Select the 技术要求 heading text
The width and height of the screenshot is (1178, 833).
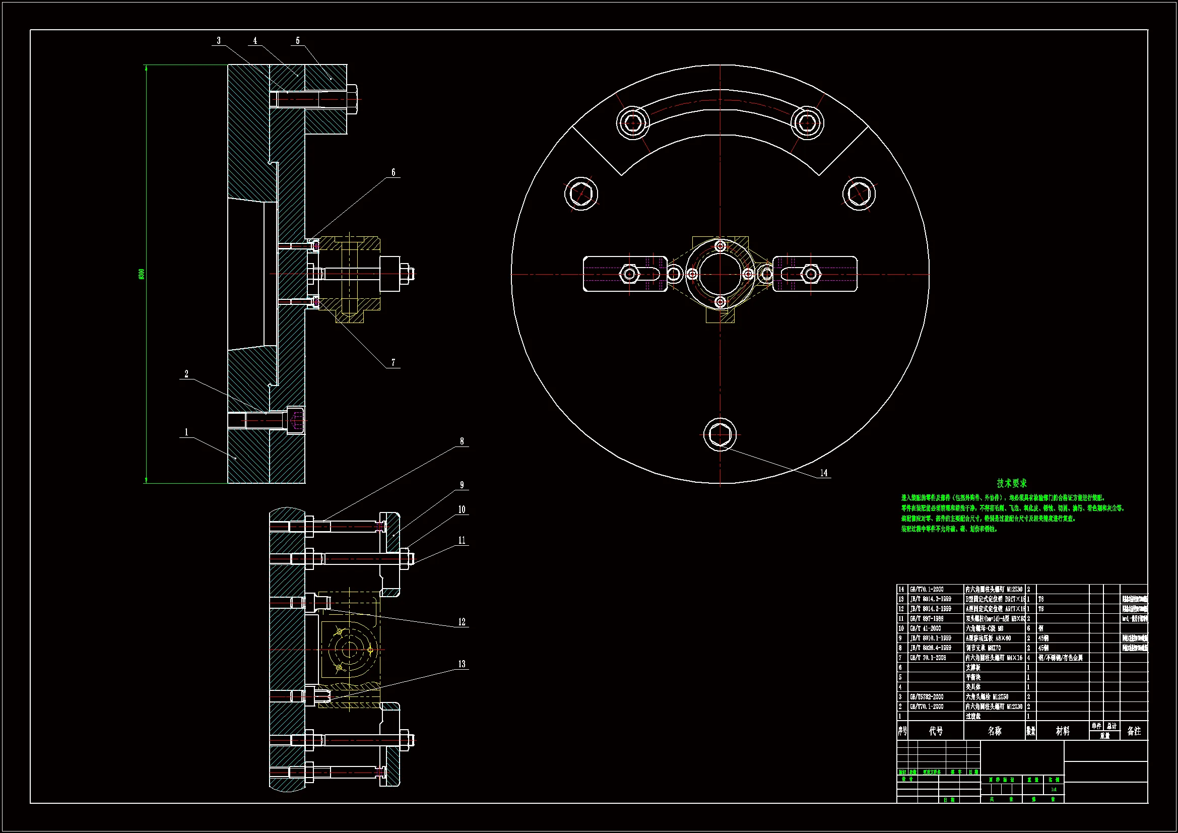click(x=1011, y=483)
